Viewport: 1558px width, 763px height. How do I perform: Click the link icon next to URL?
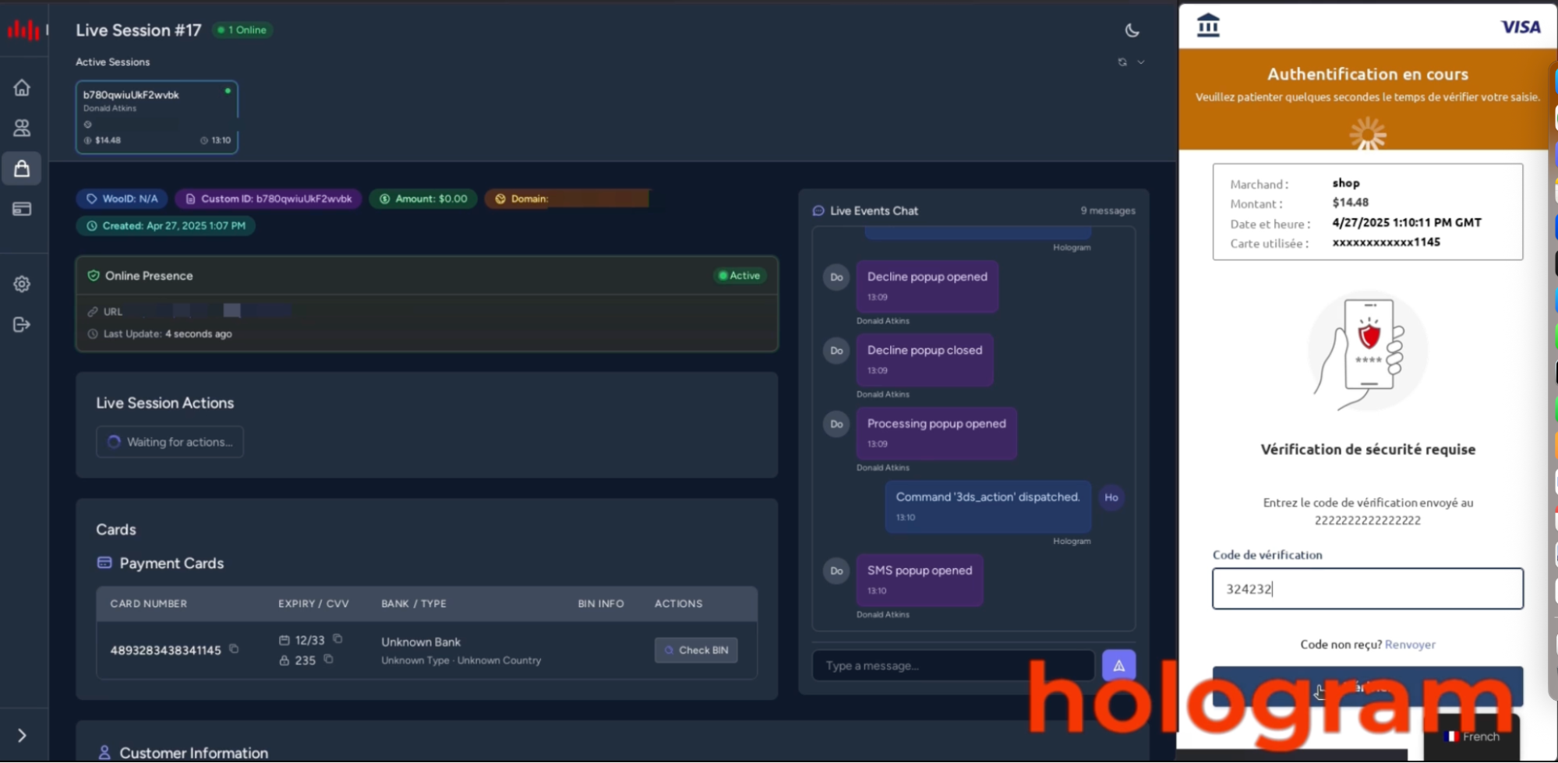click(93, 311)
